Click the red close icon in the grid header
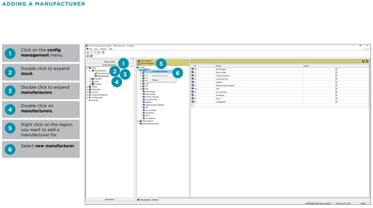Viewport: 373px width, 208px height. pyautogui.click(x=367, y=61)
